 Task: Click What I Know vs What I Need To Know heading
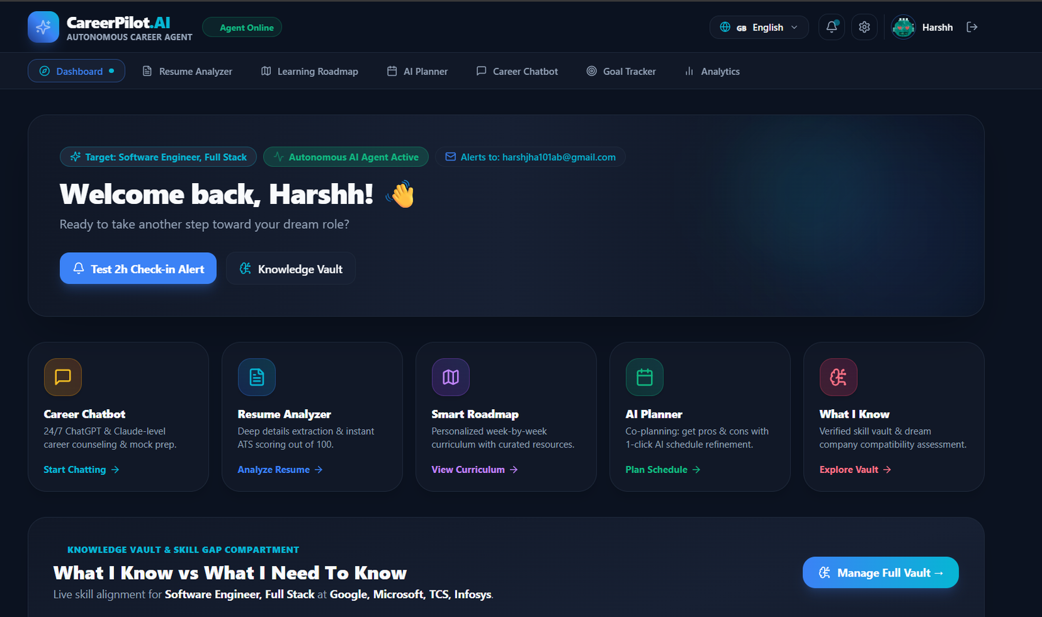click(x=230, y=573)
